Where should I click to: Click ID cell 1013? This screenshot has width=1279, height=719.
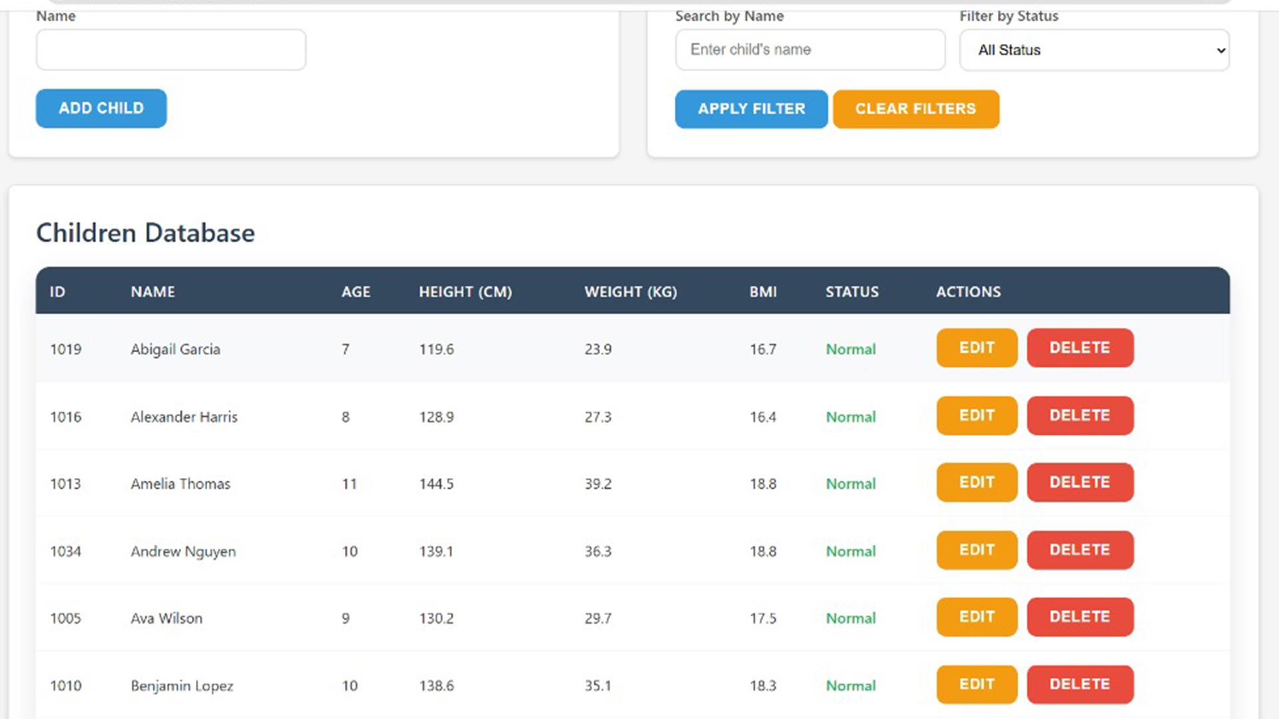pos(65,484)
